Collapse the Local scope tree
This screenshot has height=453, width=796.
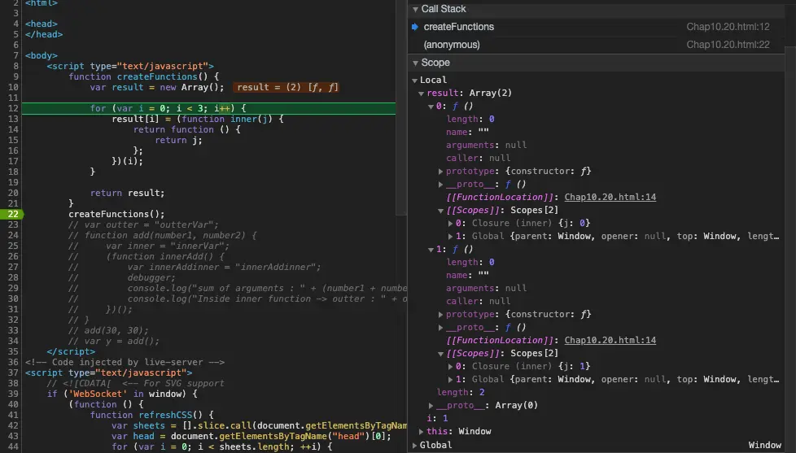(x=415, y=81)
